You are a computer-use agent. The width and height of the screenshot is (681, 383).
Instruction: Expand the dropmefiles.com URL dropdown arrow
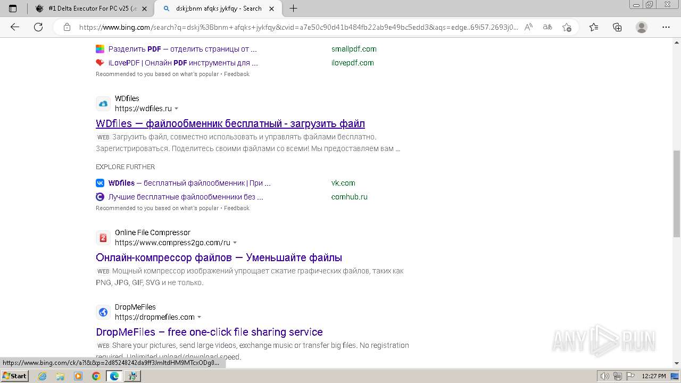pyautogui.click(x=200, y=317)
